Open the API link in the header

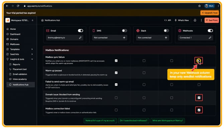pyautogui.click(x=167, y=20)
